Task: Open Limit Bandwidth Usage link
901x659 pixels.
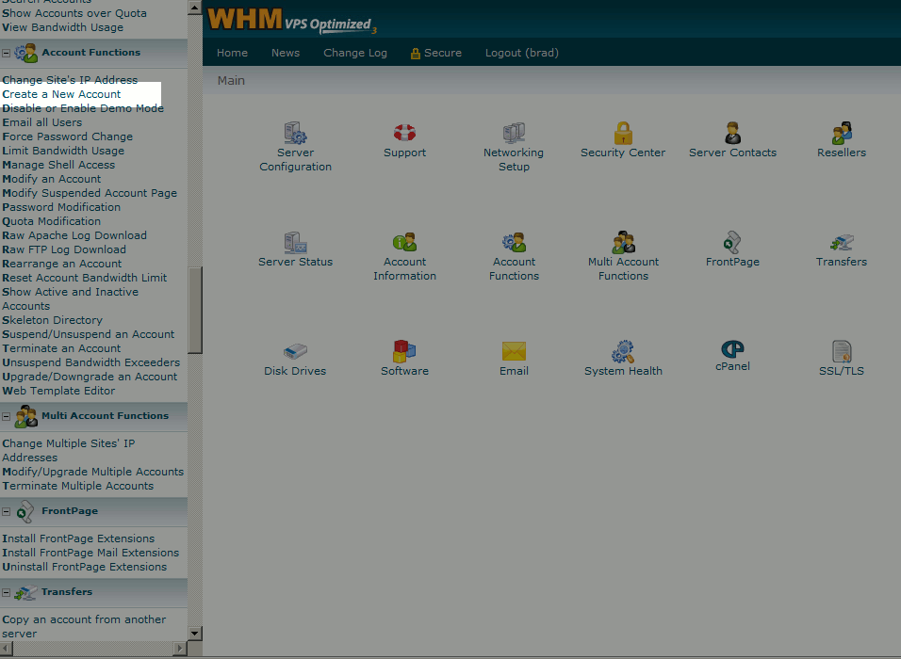Action: coord(63,151)
